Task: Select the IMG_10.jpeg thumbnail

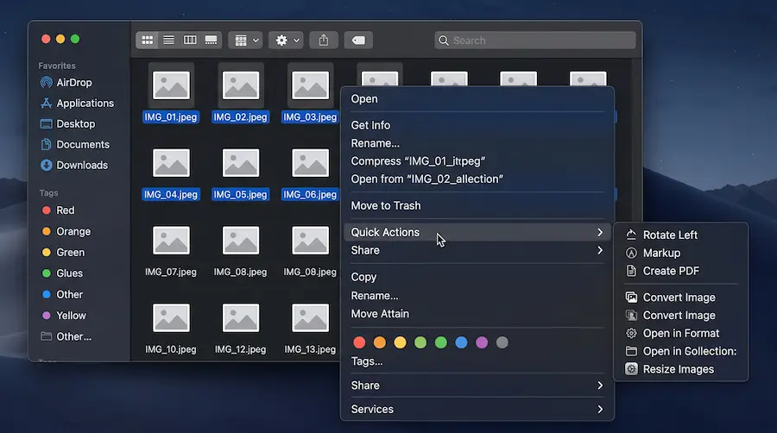Action: 171,317
